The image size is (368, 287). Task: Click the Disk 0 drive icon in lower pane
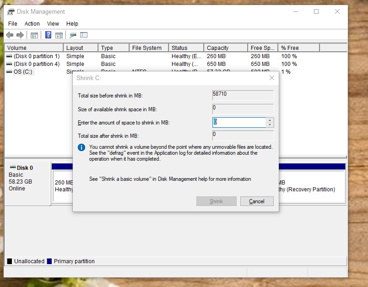pyautogui.click(x=13, y=167)
